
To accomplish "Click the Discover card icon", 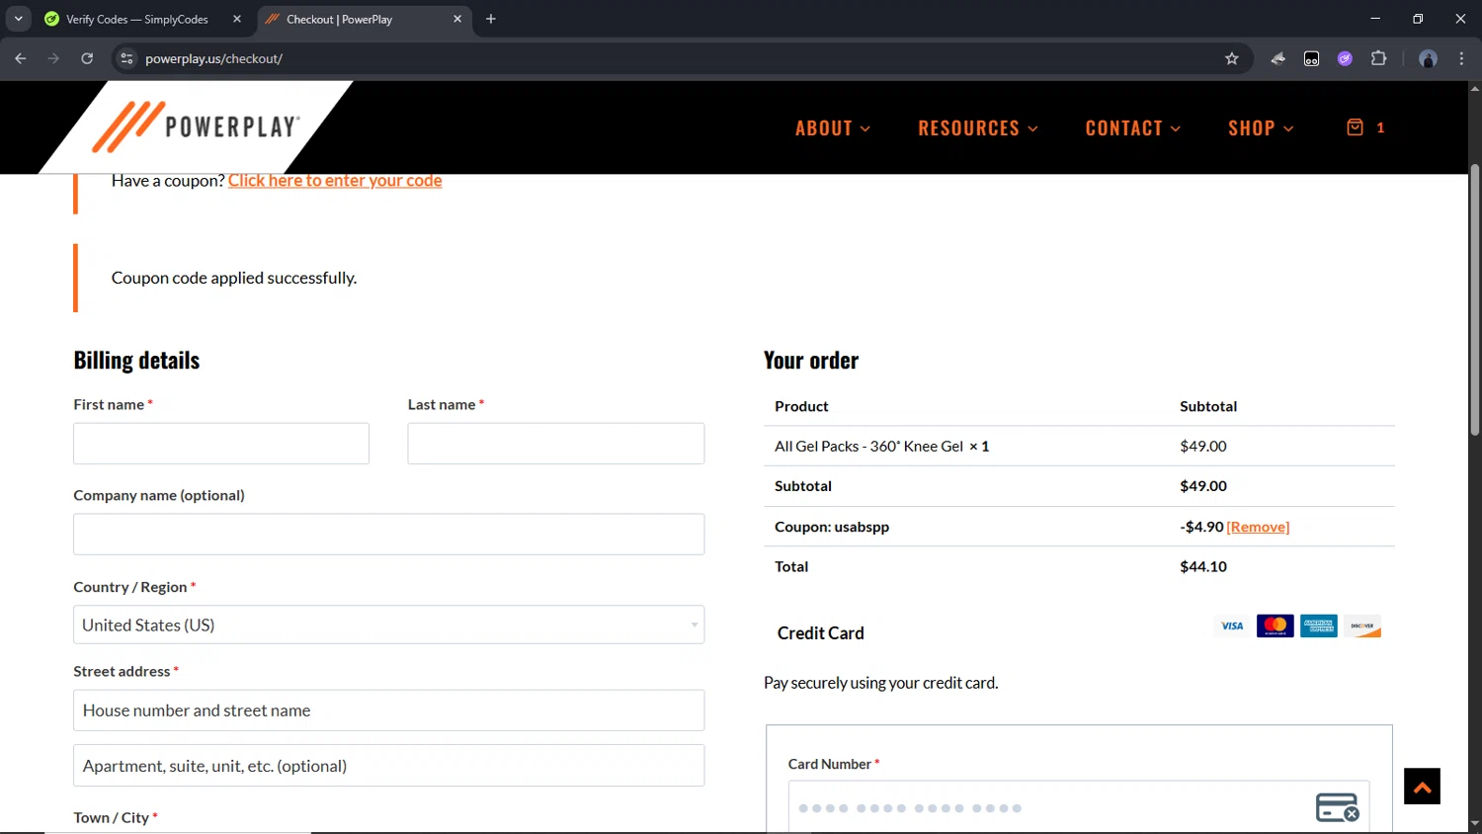I will pos(1362,625).
